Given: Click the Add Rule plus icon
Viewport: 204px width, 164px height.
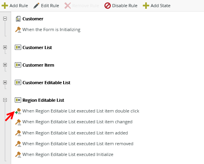Looking at the screenshot, I should click(5, 6).
